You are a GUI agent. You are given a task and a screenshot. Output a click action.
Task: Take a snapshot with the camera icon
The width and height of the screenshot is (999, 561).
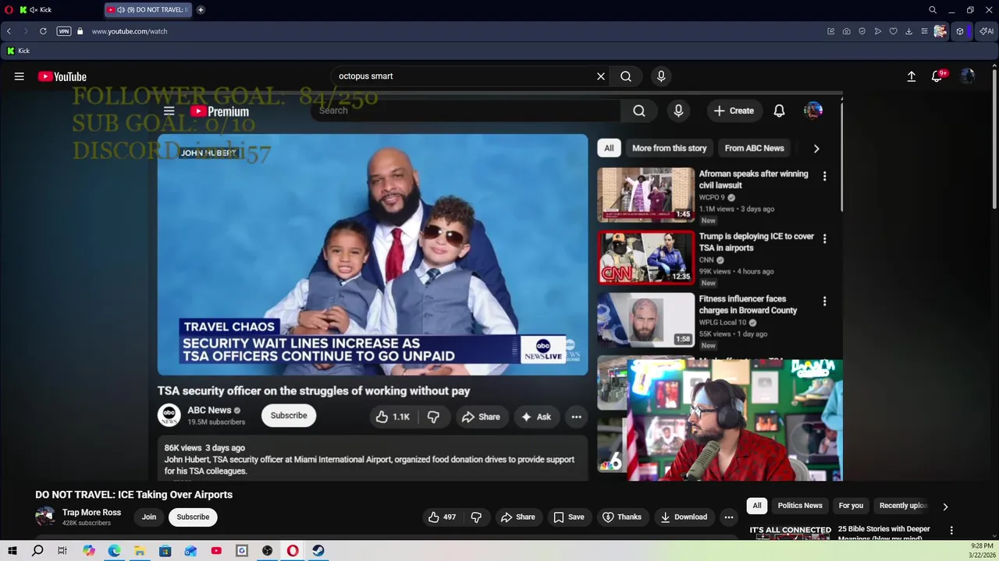click(x=847, y=31)
